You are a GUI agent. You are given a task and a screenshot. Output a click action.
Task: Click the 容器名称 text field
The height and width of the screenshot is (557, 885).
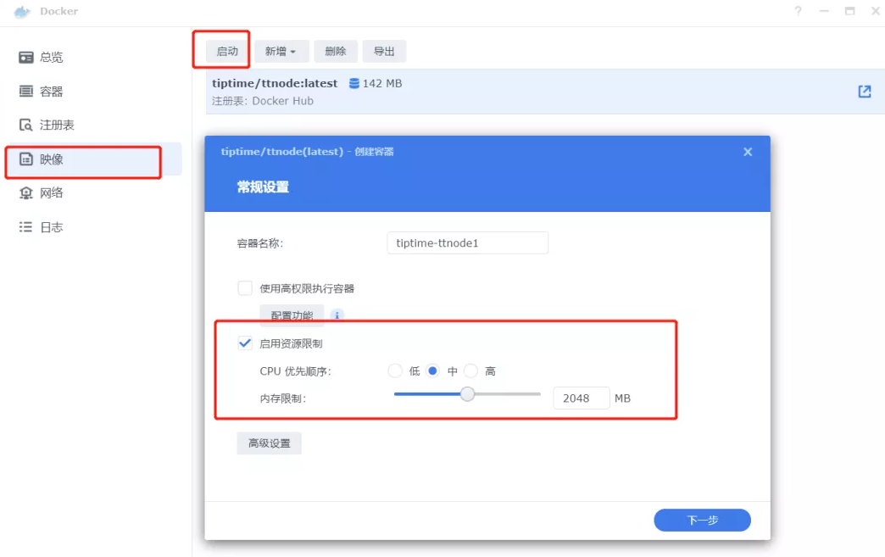point(467,243)
